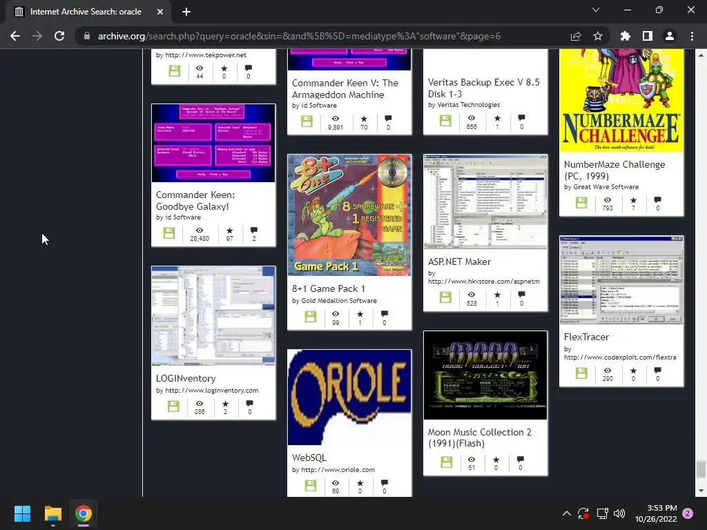Screen dimensions: 707x530
Task: Click the FlexTracer screenshot thumbnail
Action: [621, 280]
